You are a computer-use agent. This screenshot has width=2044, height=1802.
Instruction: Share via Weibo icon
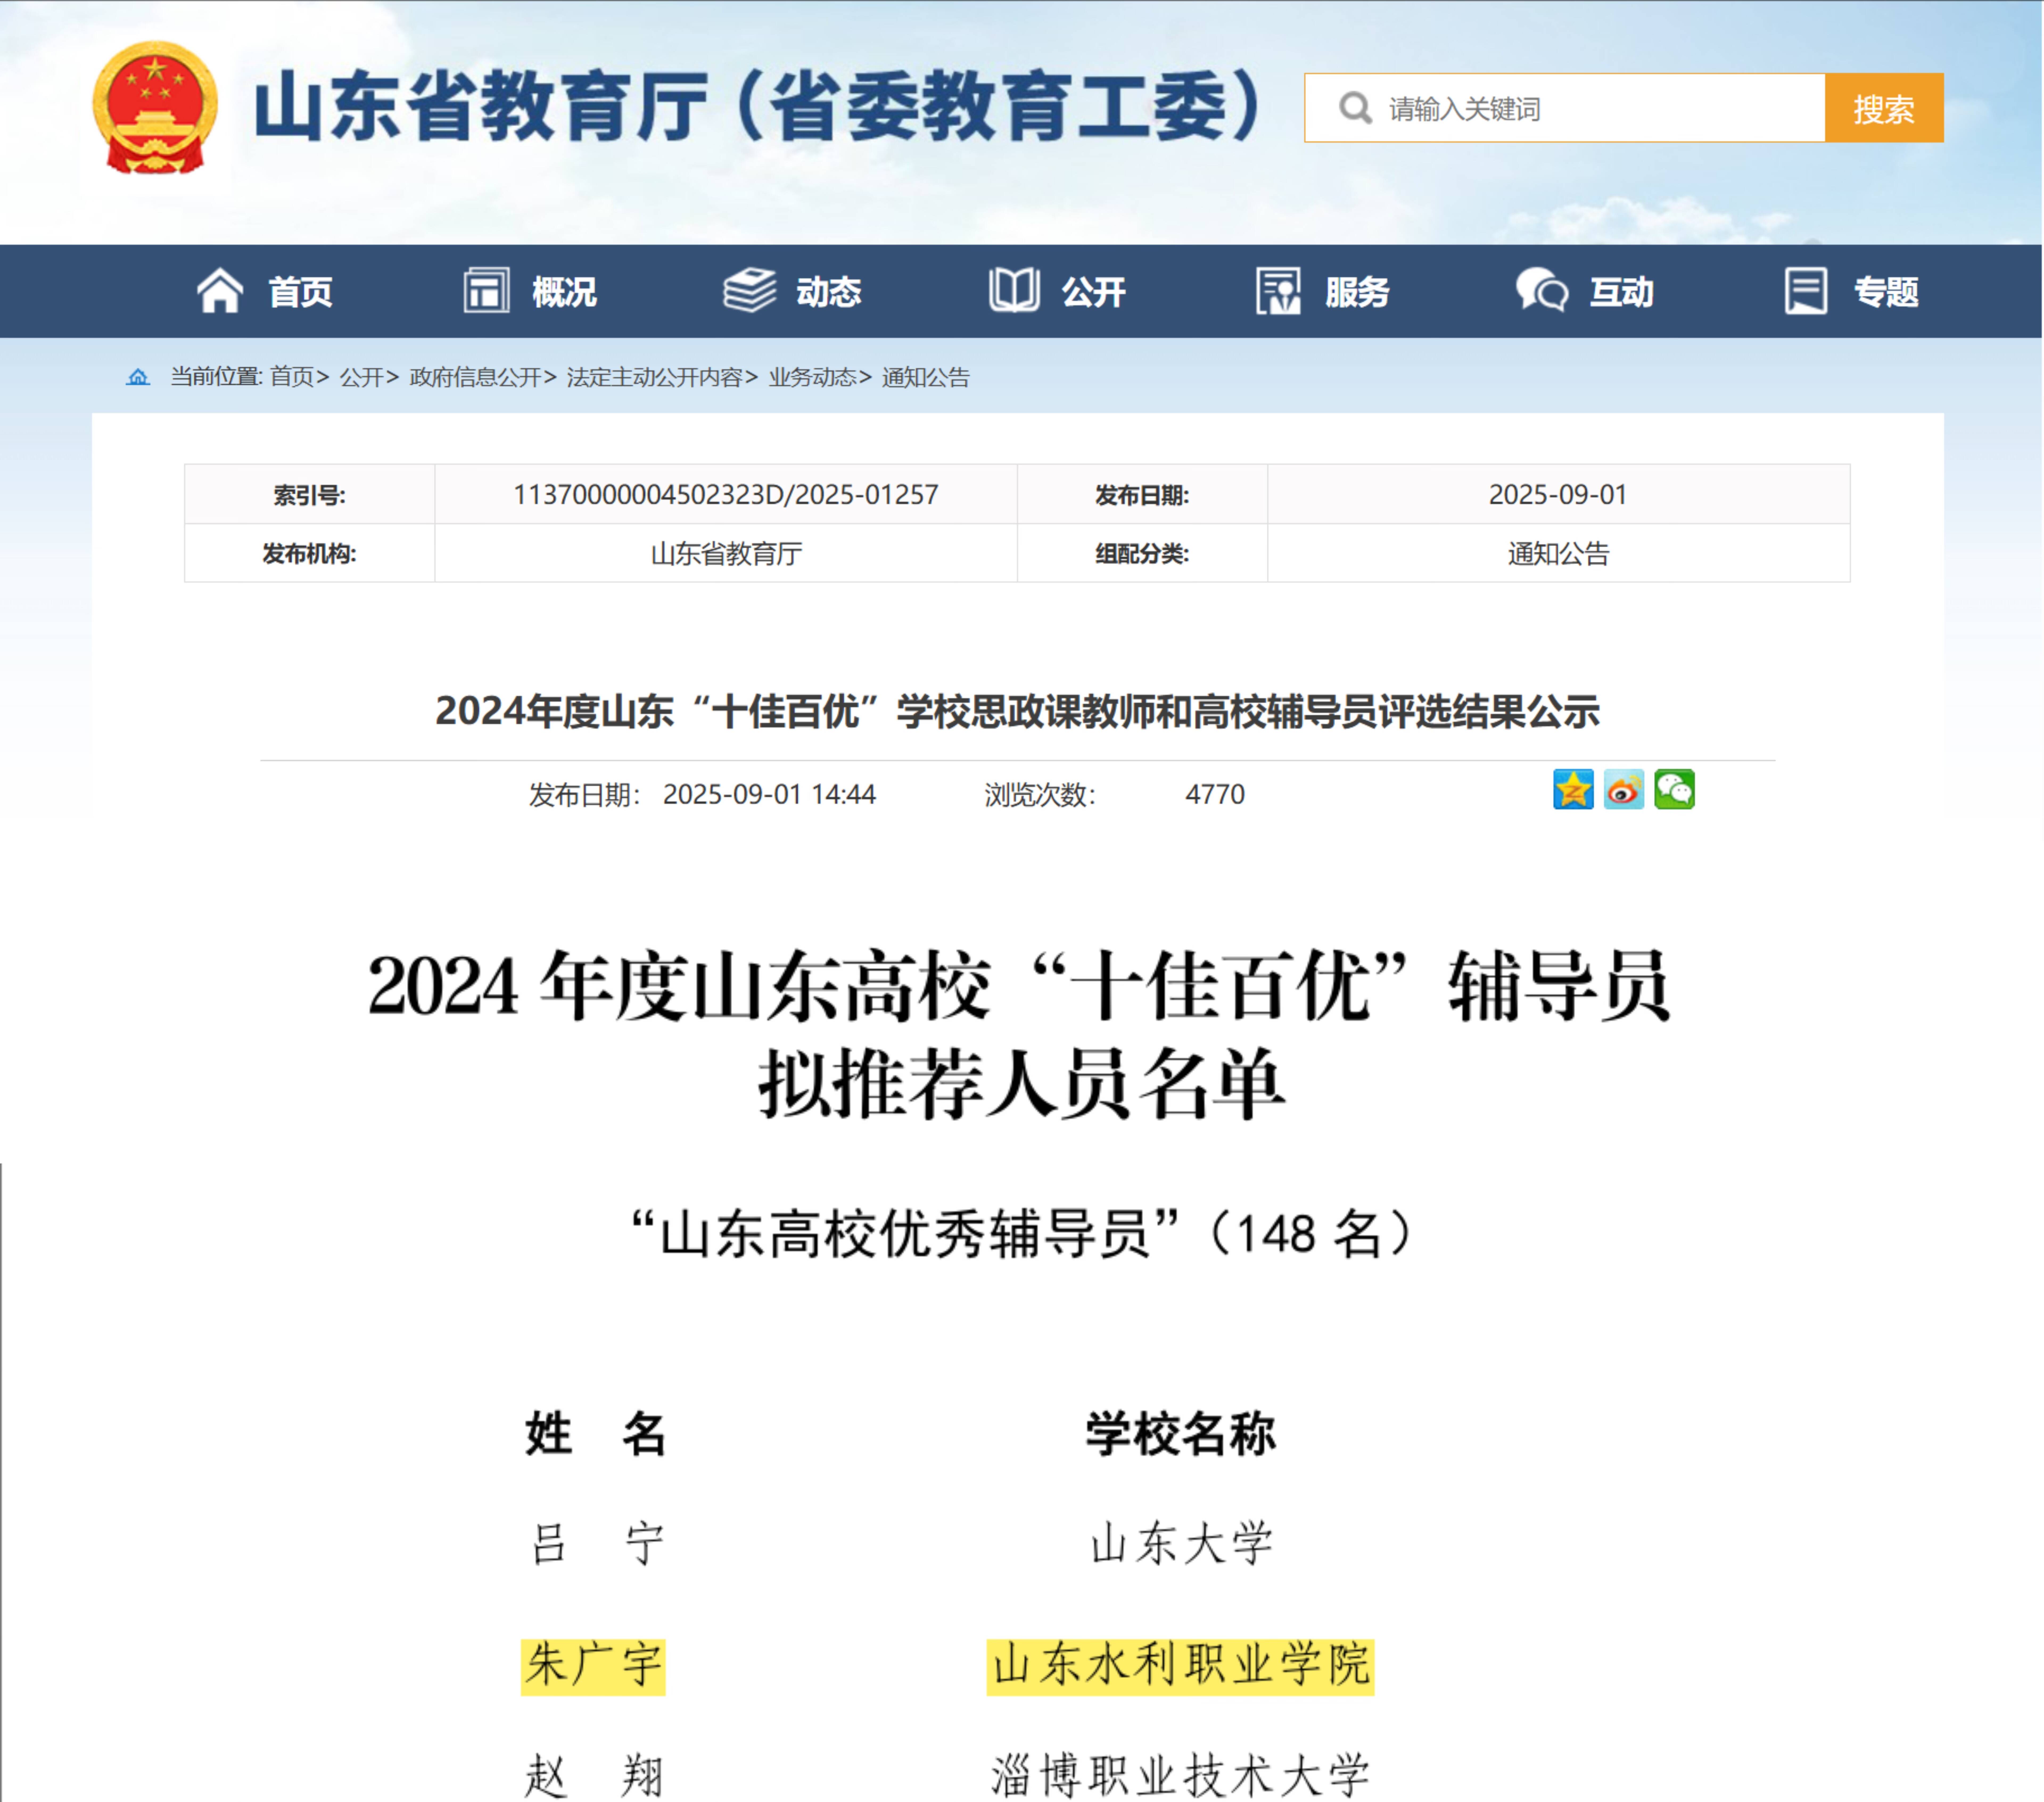[x=1624, y=790]
